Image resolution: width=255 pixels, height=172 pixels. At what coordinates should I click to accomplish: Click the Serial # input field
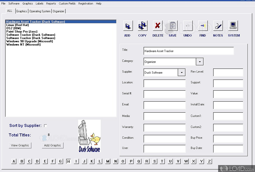[x=165, y=94]
